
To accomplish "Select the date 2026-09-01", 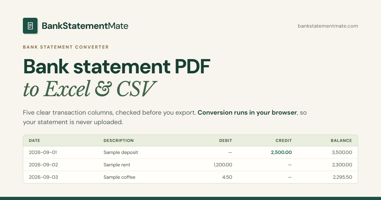I will (x=43, y=152).
